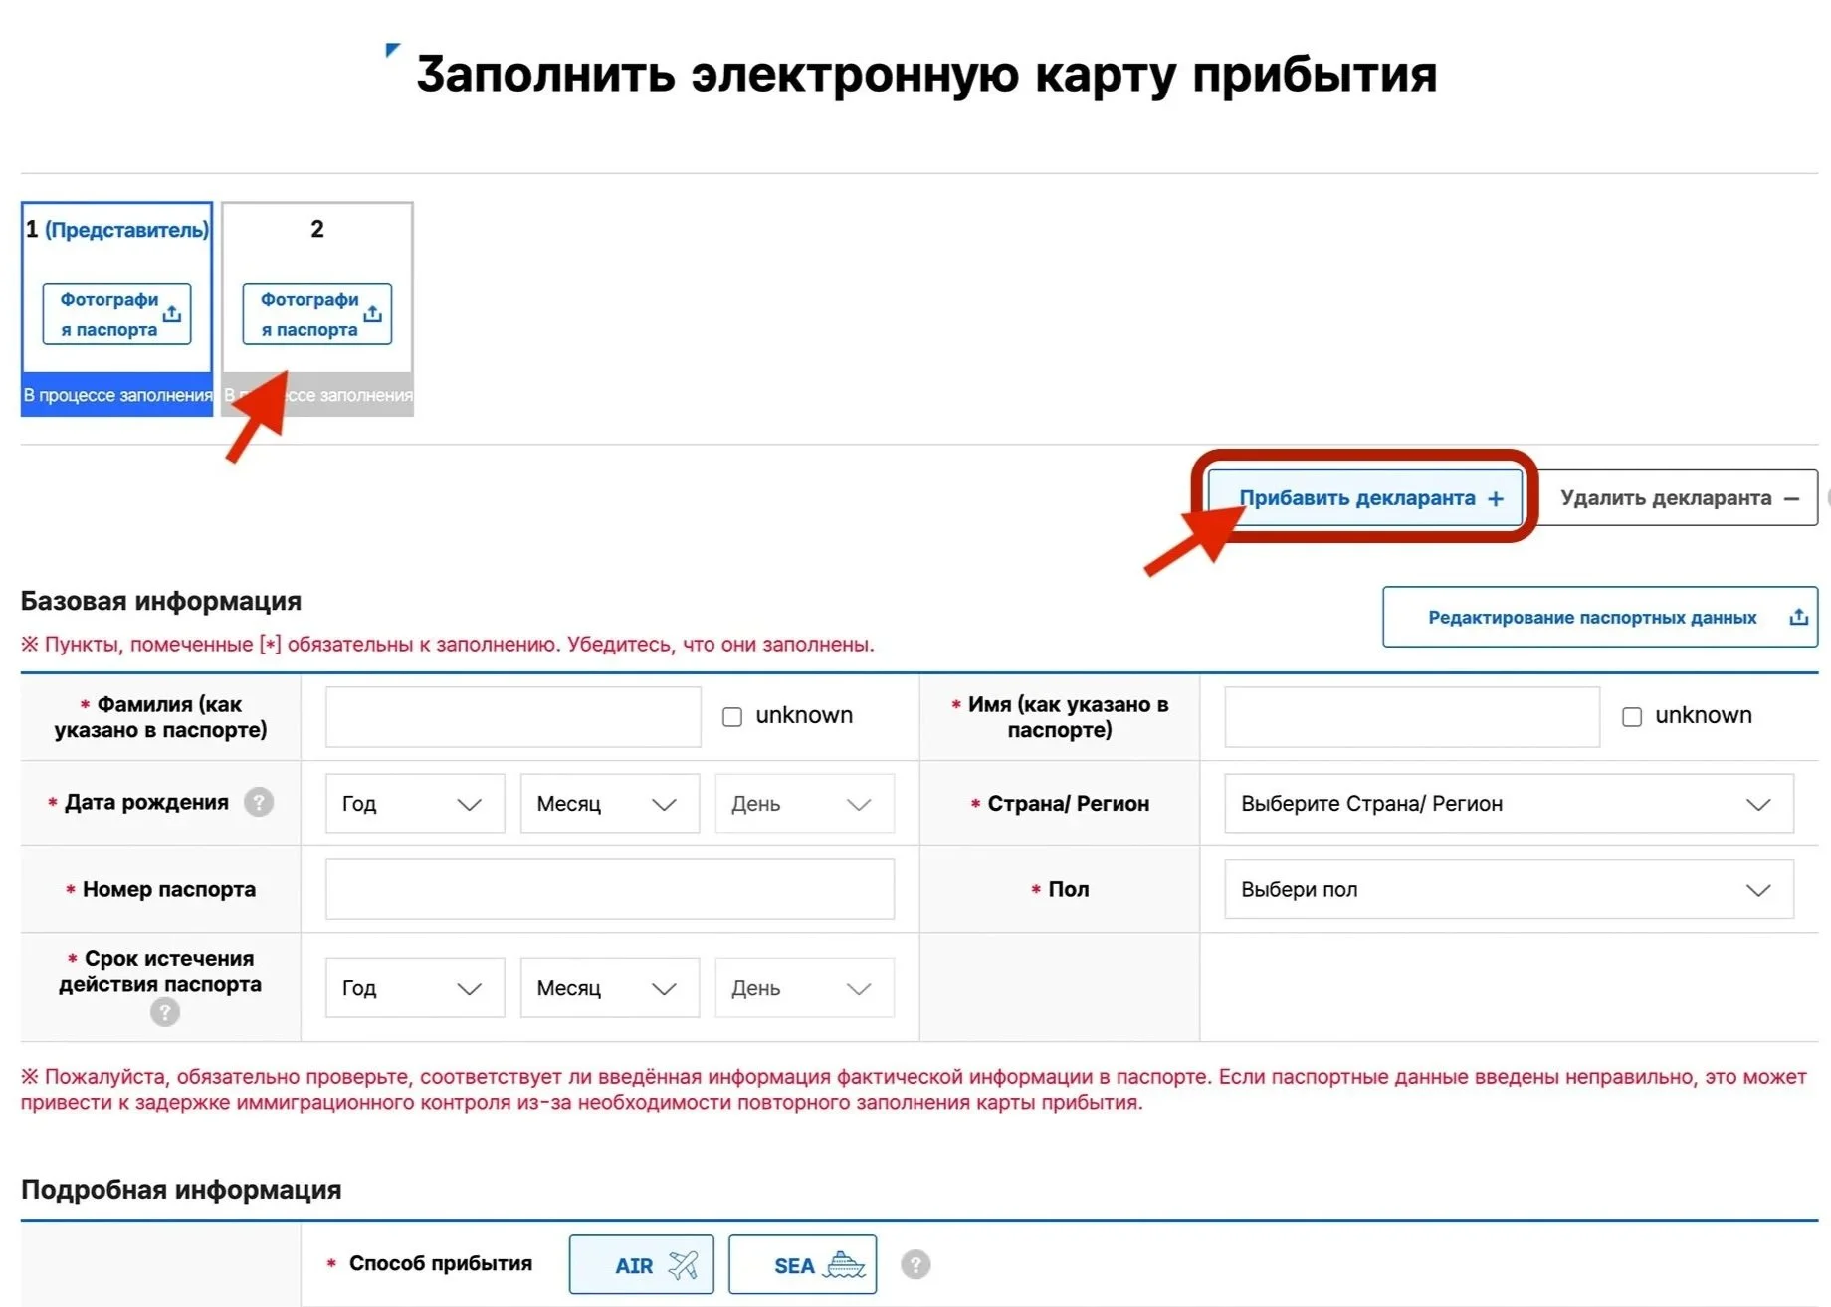This screenshot has height=1307, width=1831.
Task: Click help icon beside Способ прибытия
Action: tap(915, 1265)
